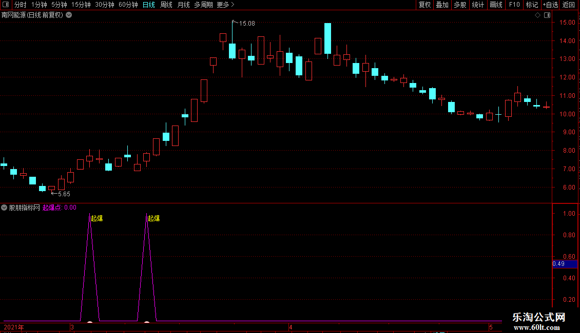580x333 pixels.
Task: Click the month 3 marker on the timeline
Action: [x=72, y=327]
